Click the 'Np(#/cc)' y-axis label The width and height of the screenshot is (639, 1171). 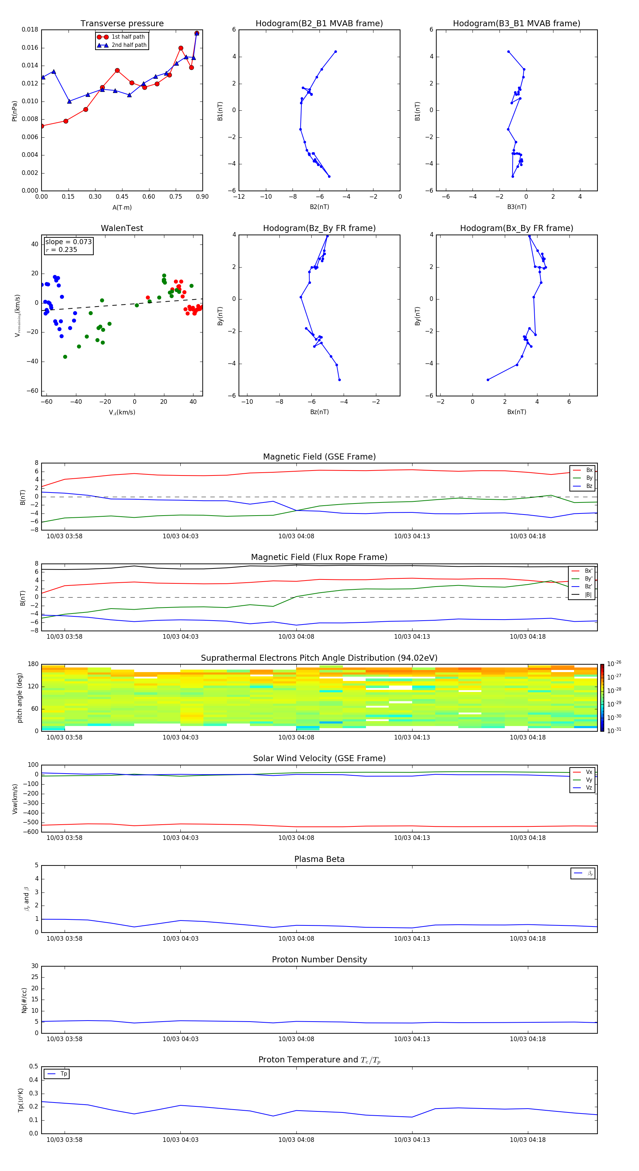click(24, 1000)
